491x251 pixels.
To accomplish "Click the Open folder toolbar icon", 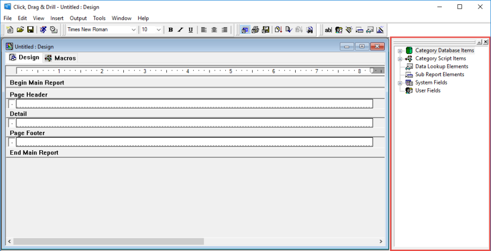I will 20,29.
